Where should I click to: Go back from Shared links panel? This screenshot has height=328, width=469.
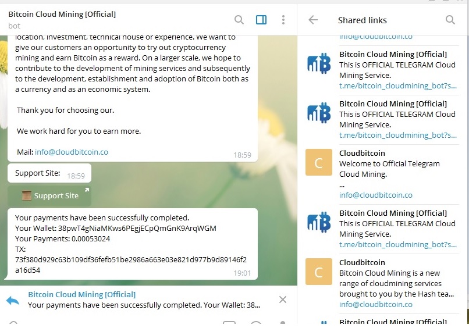[x=313, y=20]
